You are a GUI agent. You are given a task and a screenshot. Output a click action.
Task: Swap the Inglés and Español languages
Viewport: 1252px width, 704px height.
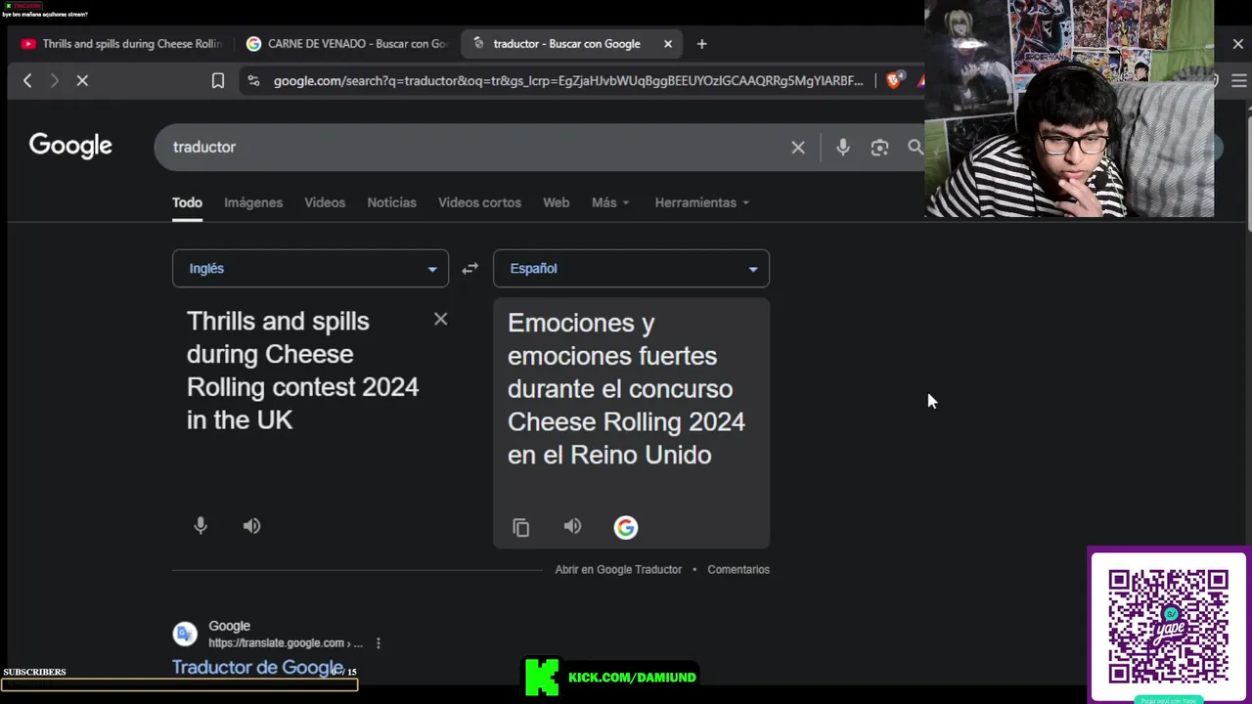click(x=470, y=269)
